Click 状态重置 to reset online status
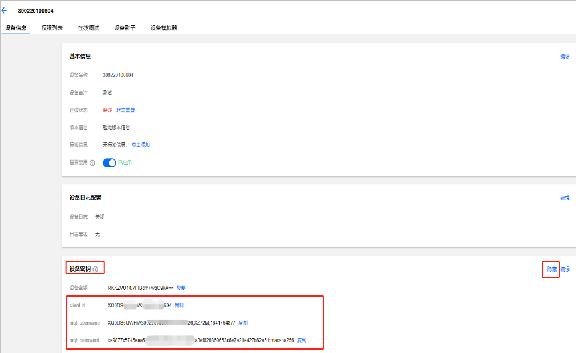 pyautogui.click(x=126, y=110)
